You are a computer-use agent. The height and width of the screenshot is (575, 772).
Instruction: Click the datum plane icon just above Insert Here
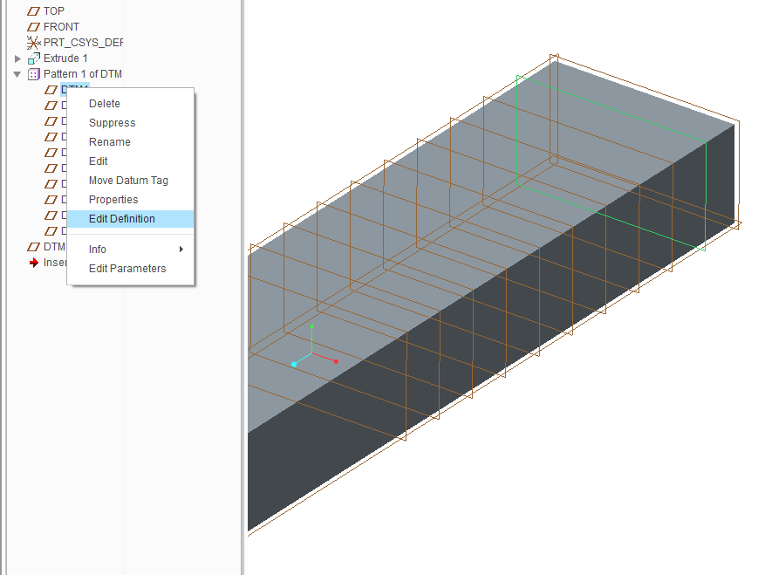[34, 247]
